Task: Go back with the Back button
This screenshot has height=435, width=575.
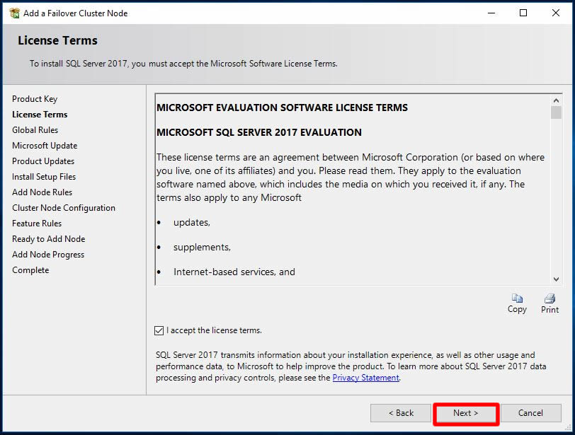Action: [x=401, y=413]
